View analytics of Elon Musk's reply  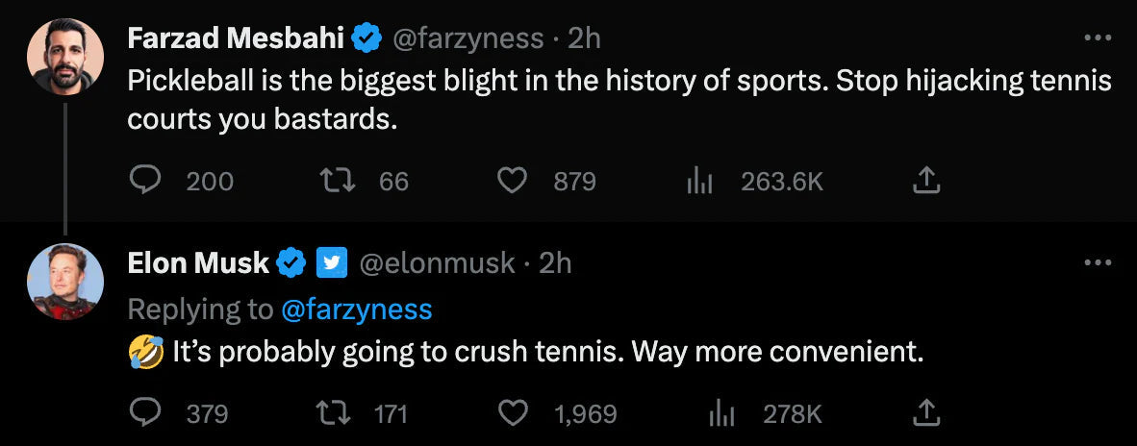tap(721, 413)
